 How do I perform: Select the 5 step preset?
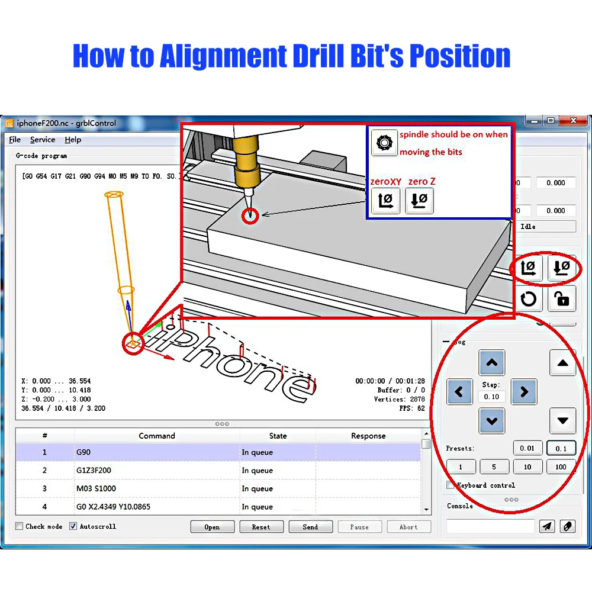click(x=494, y=466)
